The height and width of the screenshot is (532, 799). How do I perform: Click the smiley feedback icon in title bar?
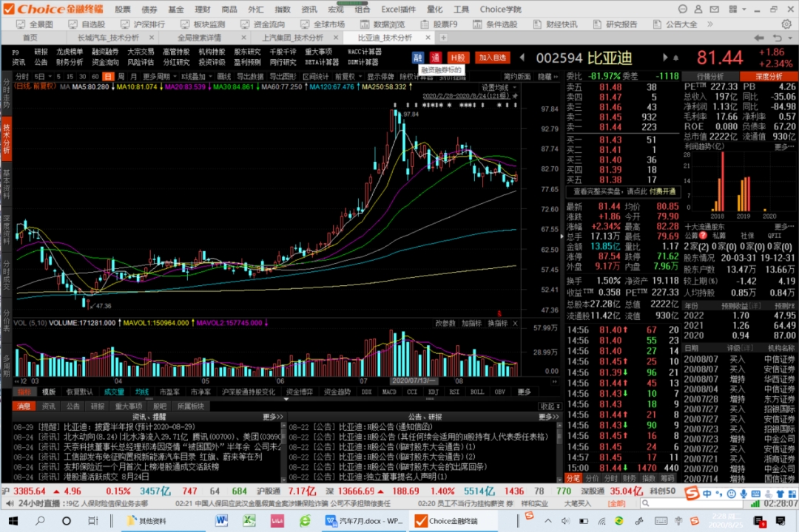point(682,9)
